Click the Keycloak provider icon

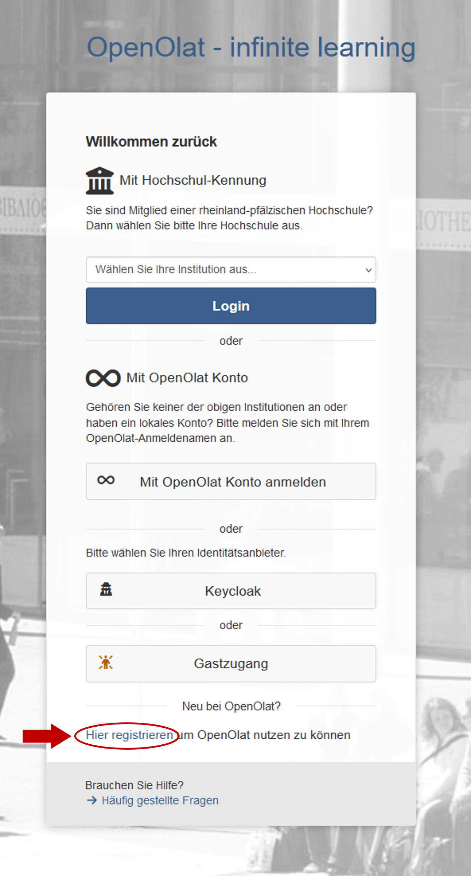[106, 589]
